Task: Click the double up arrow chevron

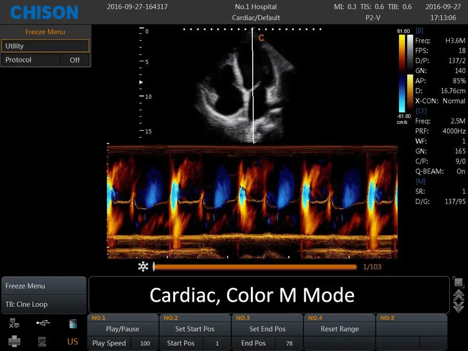Action: [459, 295]
